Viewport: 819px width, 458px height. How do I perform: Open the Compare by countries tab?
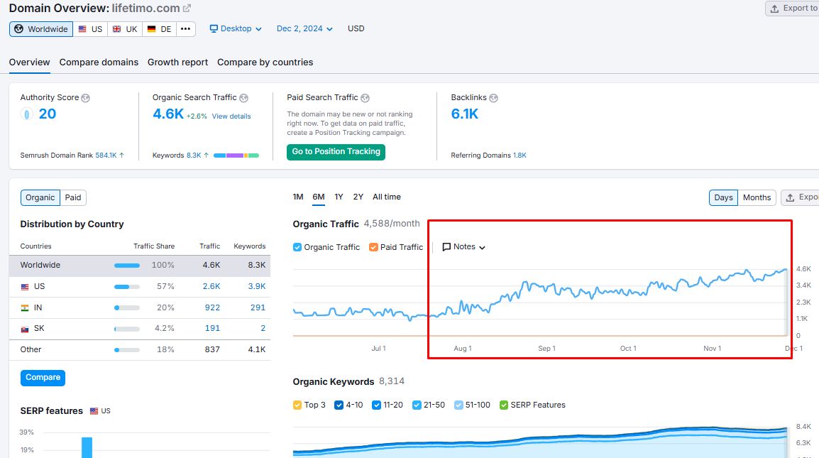point(265,62)
